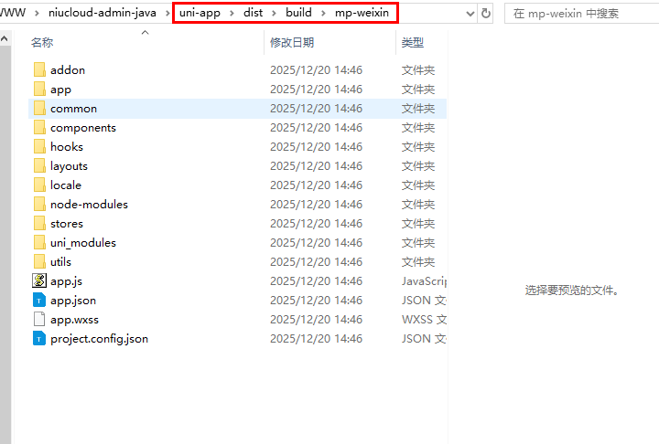Select the stores folder icon
The width and height of the screenshot is (659, 444).
click(39, 223)
